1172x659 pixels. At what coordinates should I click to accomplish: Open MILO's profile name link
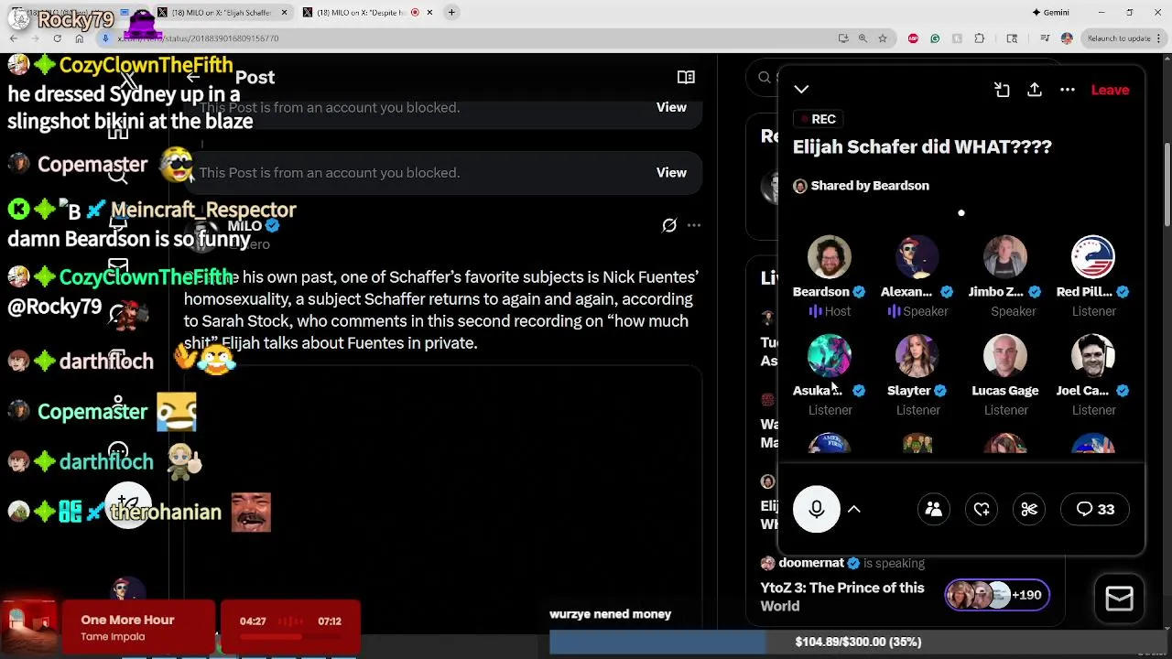click(x=244, y=225)
